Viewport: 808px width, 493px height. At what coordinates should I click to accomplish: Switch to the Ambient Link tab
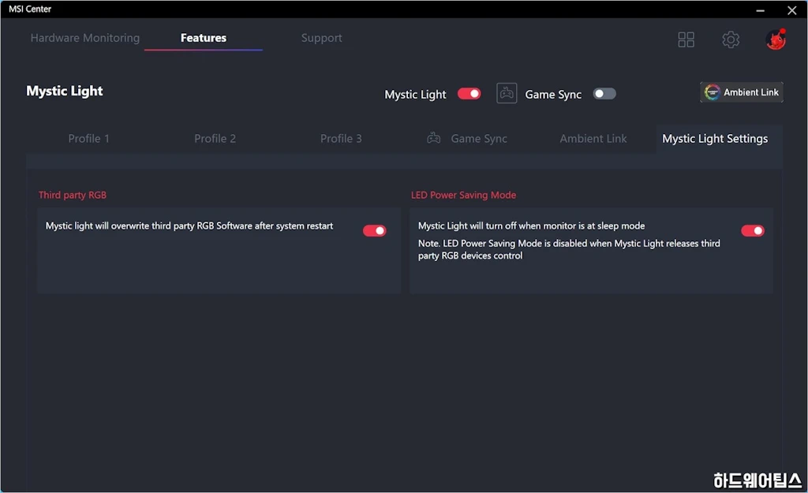click(593, 139)
